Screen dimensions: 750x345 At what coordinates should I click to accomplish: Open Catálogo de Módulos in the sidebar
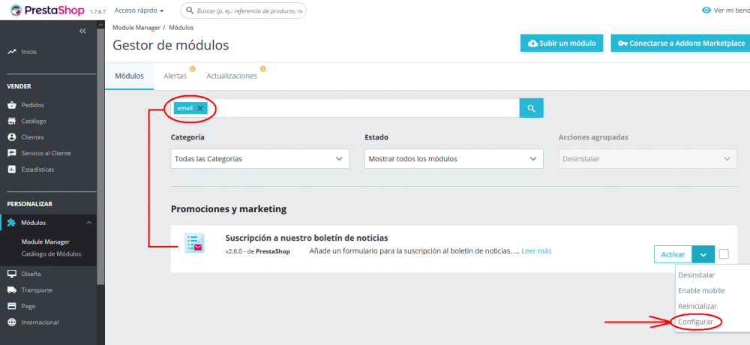(x=51, y=254)
